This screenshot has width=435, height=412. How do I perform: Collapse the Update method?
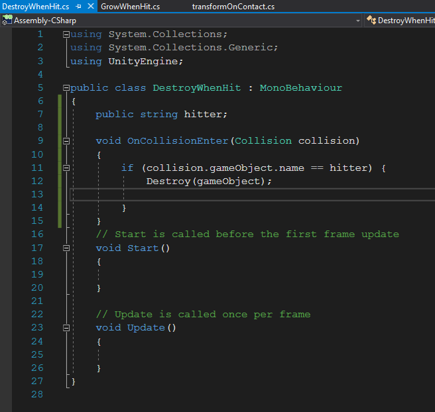pos(66,328)
